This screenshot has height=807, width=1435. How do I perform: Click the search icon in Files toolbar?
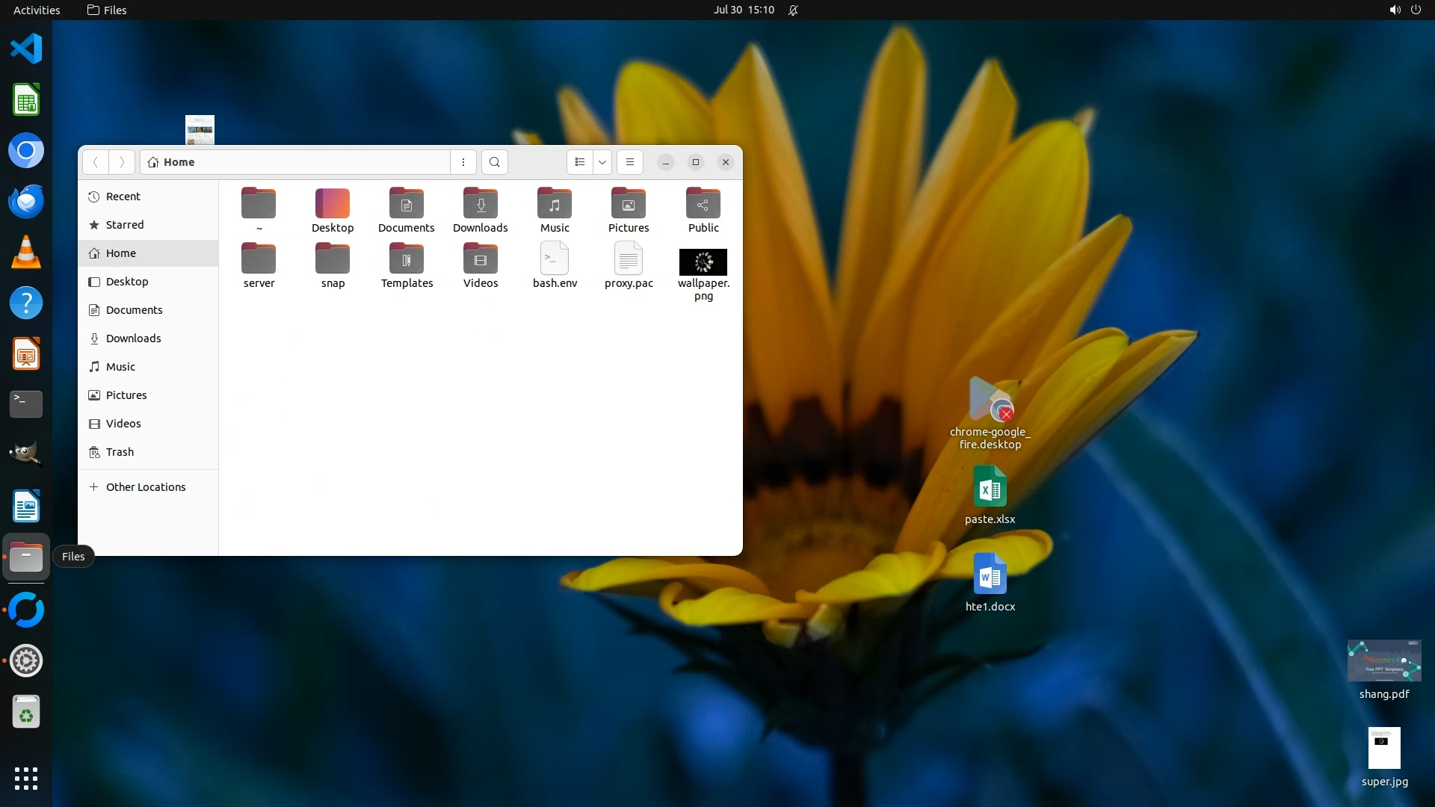494,162
